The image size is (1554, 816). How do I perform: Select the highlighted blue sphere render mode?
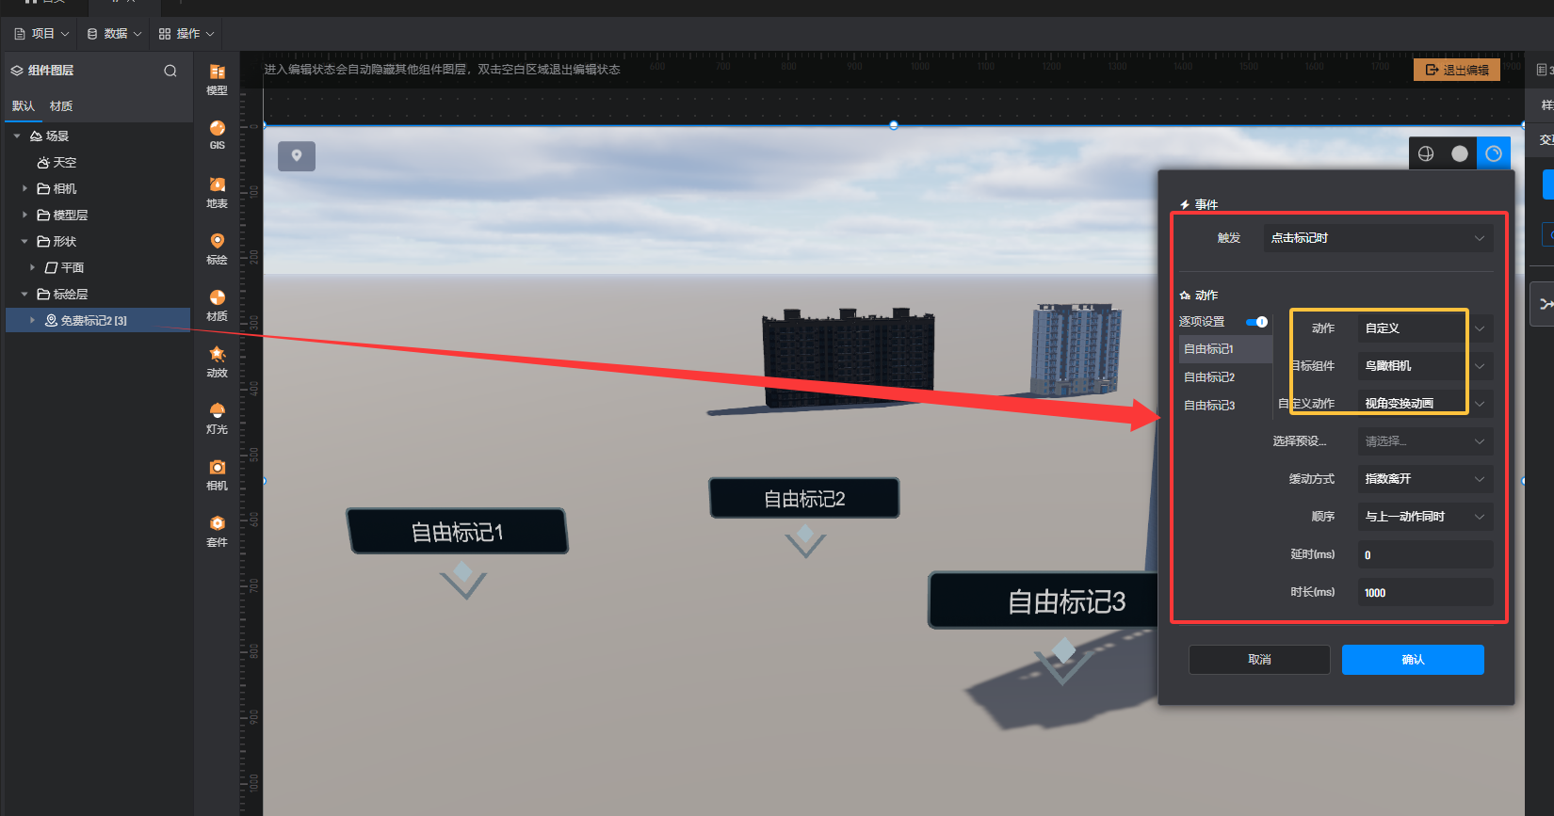(x=1494, y=153)
